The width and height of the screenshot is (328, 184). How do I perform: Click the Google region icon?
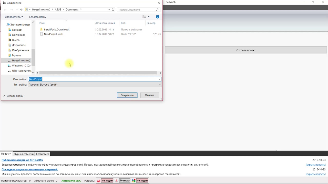pyautogui.click(x=134, y=181)
